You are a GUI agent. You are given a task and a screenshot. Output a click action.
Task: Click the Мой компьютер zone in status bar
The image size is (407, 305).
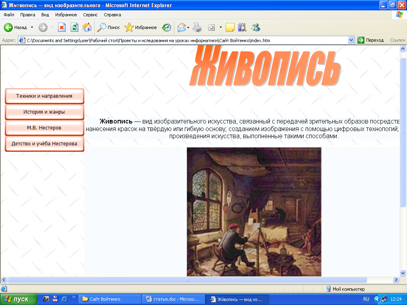345,289
